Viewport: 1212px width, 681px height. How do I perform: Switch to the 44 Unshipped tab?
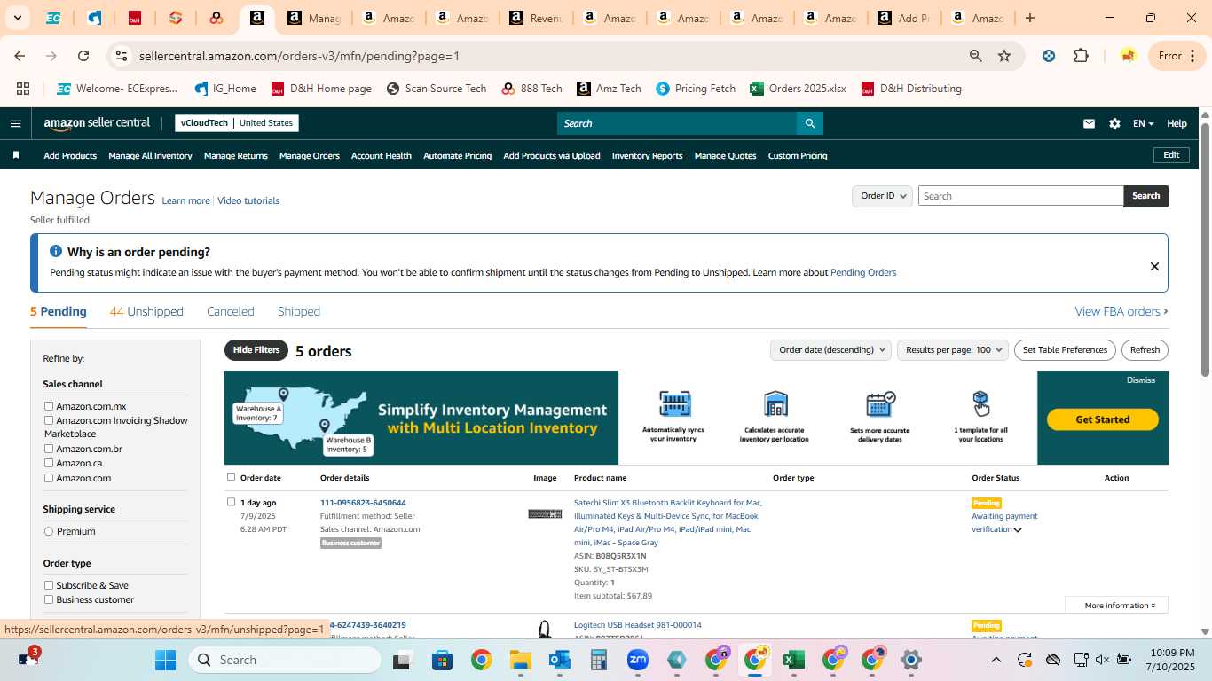(146, 311)
